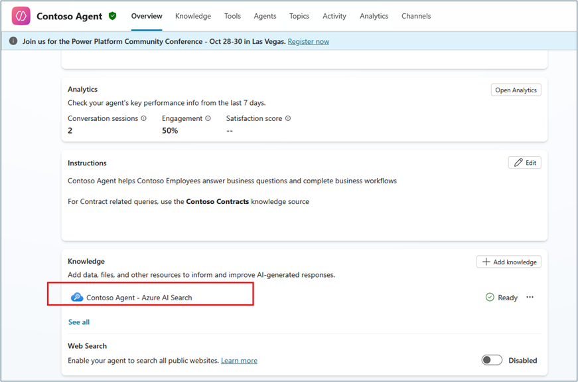This screenshot has width=578, height=382.
Task: Click the Instructions section heading
Action: click(87, 163)
